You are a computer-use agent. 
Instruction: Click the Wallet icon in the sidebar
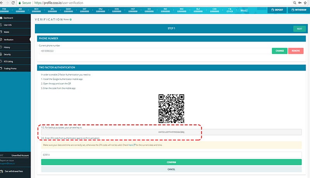tap(1, 32)
